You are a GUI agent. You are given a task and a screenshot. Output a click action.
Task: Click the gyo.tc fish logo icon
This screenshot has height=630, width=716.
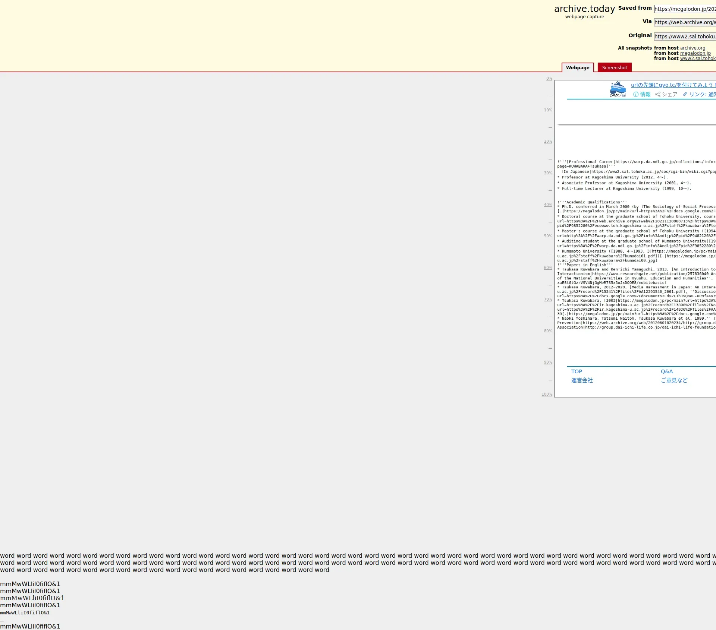pyautogui.click(x=618, y=89)
